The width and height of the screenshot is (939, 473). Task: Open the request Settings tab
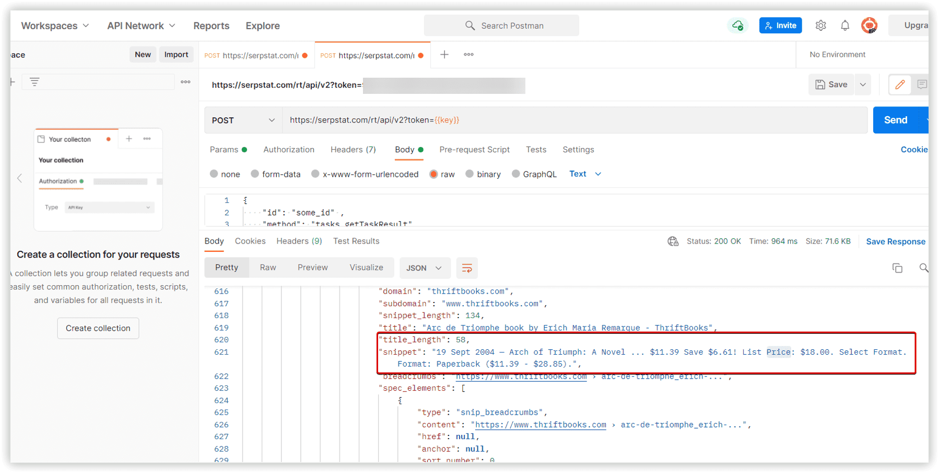pos(578,150)
